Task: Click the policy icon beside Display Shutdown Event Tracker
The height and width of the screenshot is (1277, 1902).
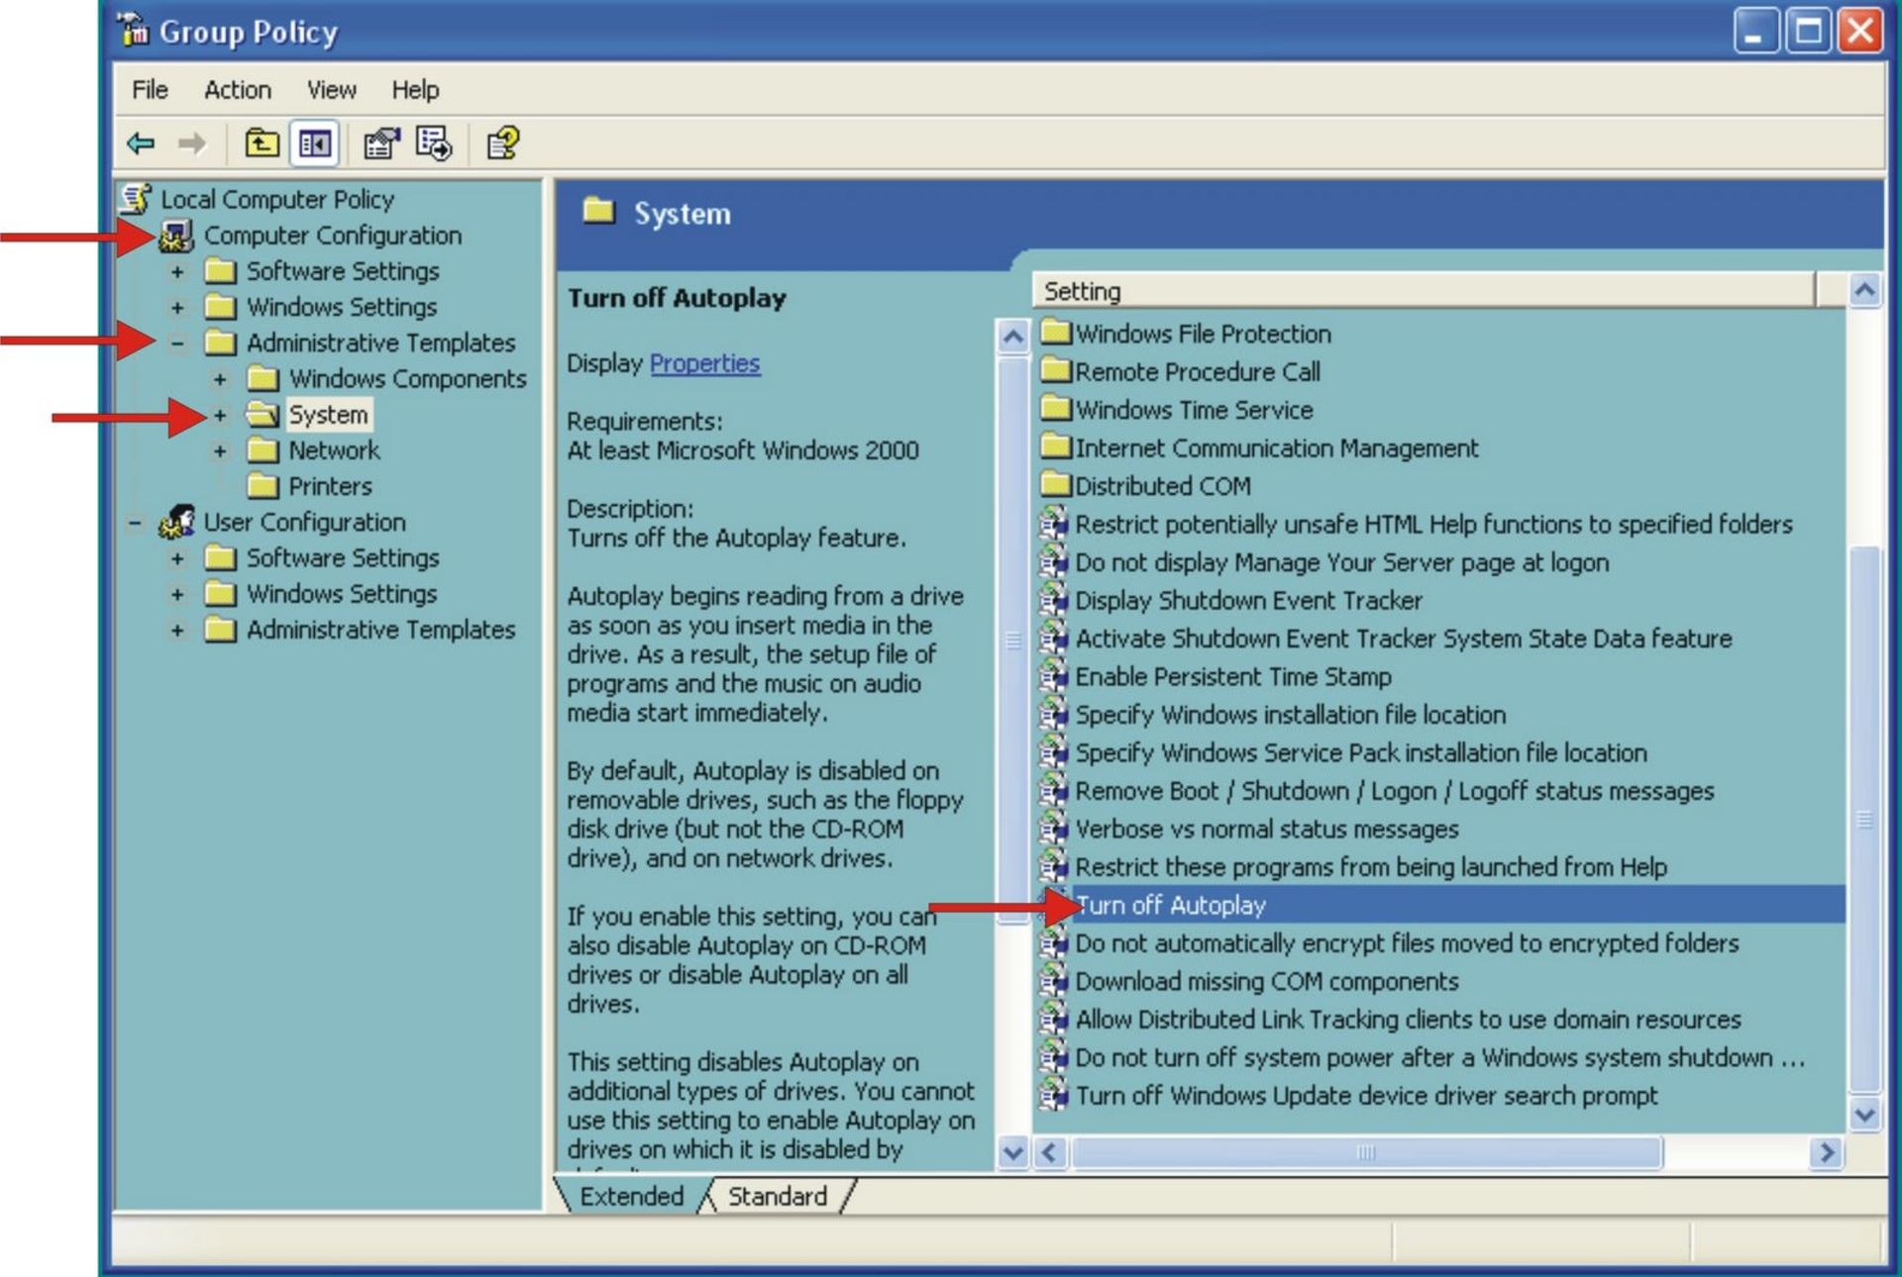Action: coord(1054,599)
